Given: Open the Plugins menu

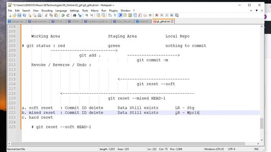Looking at the screenshot, I should [x=113, y=11].
